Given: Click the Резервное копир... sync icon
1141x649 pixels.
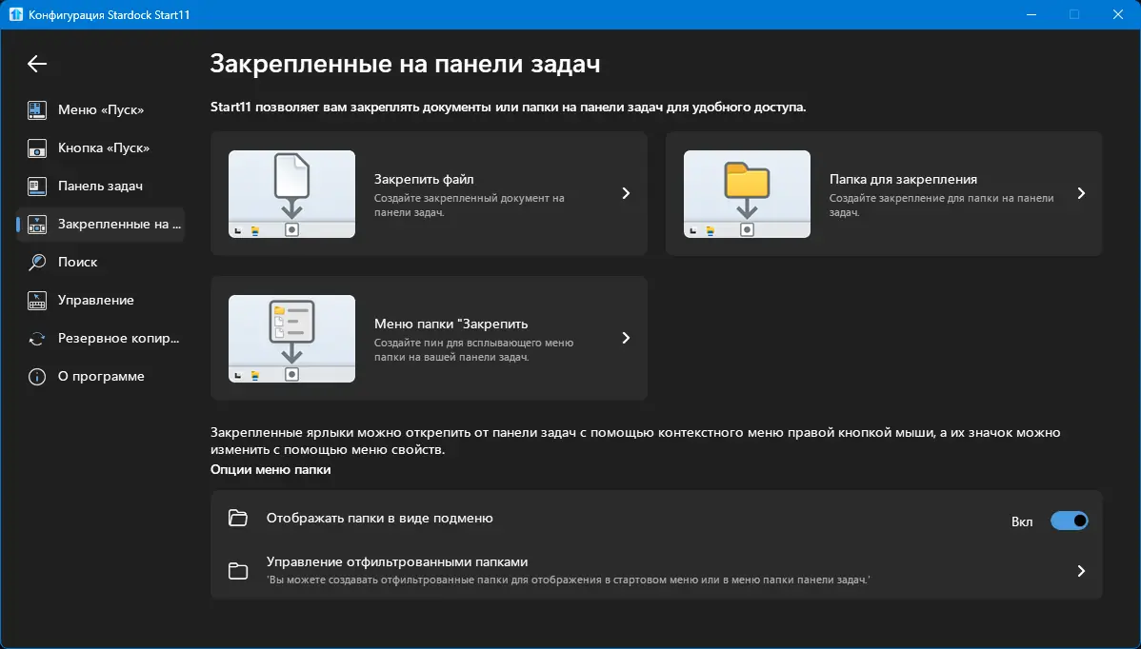Looking at the screenshot, I should (37, 339).
